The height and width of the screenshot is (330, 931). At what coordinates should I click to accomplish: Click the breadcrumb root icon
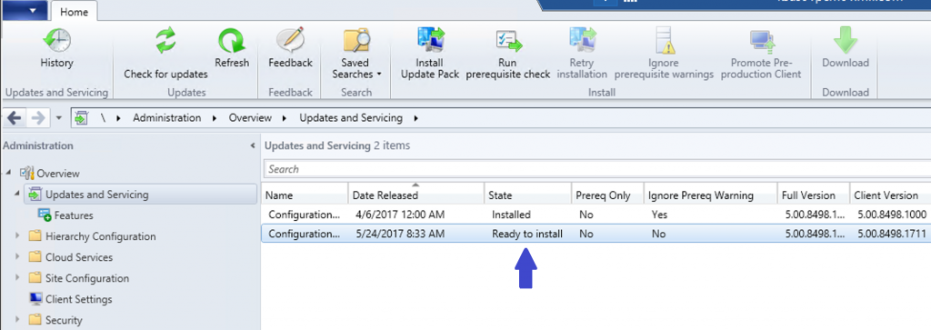(81, 118)
